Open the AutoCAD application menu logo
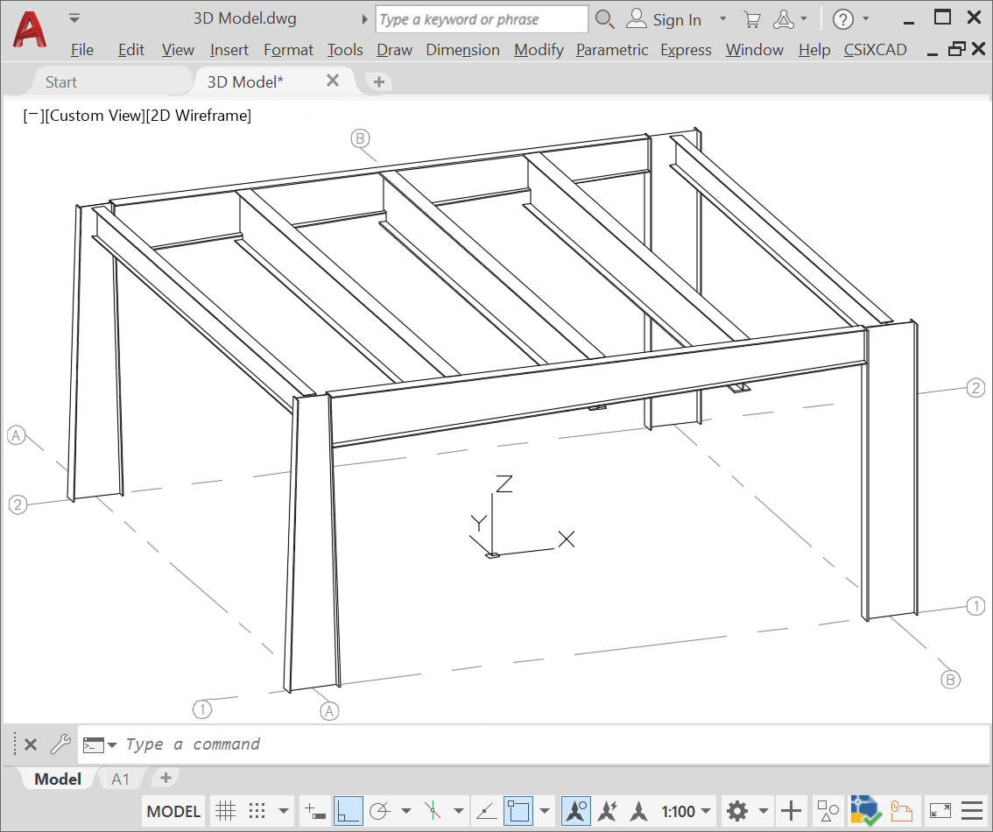993x832 pixels. [29, 29]
